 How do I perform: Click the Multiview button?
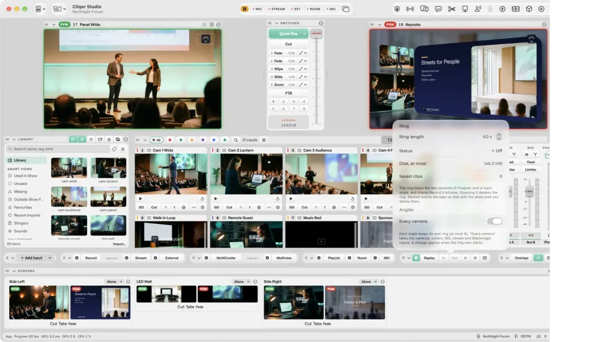coord(284,258)
